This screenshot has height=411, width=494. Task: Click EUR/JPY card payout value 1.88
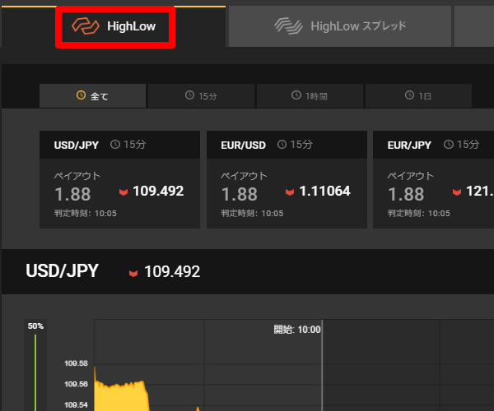click(406, 194)
